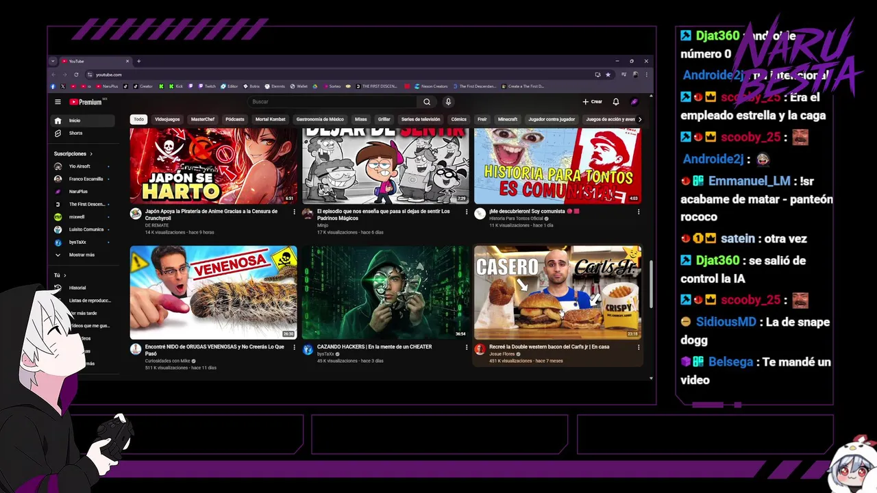The image size is (877, 493).
Task: Open Chrome's three-dot menu
Action: (646, 75)
